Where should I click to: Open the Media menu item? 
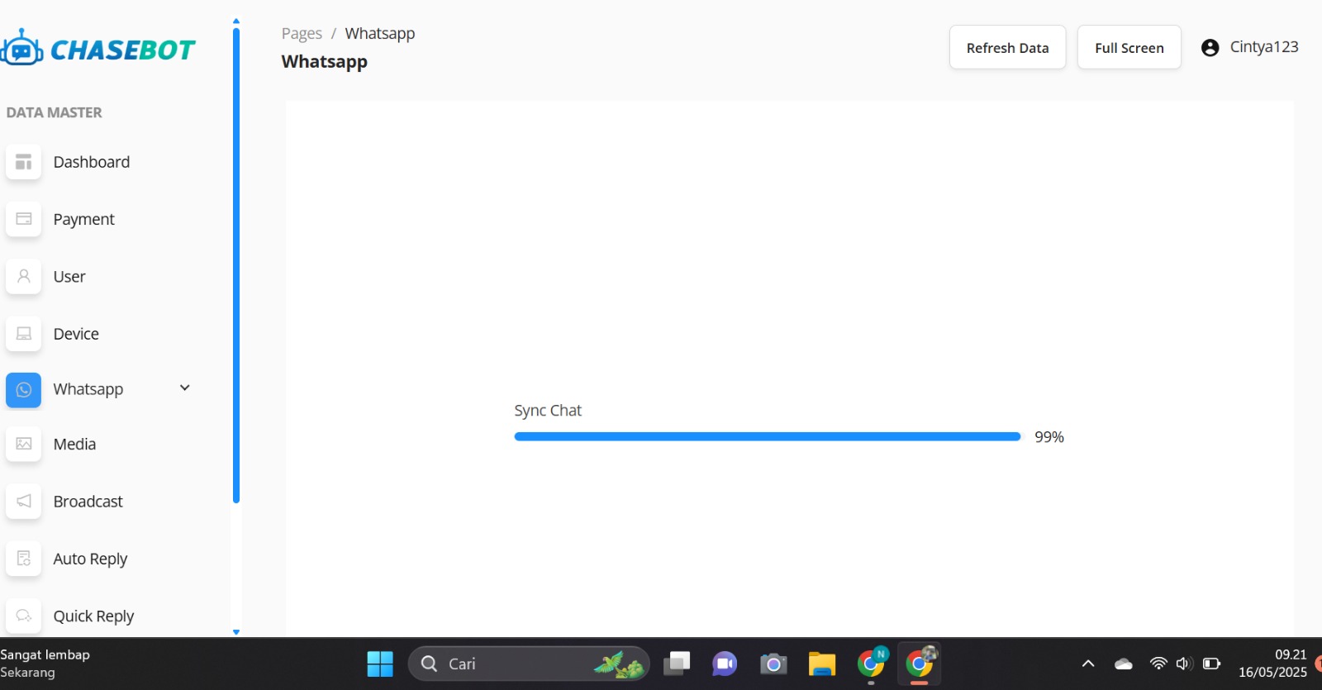click(x=74, y=445)
